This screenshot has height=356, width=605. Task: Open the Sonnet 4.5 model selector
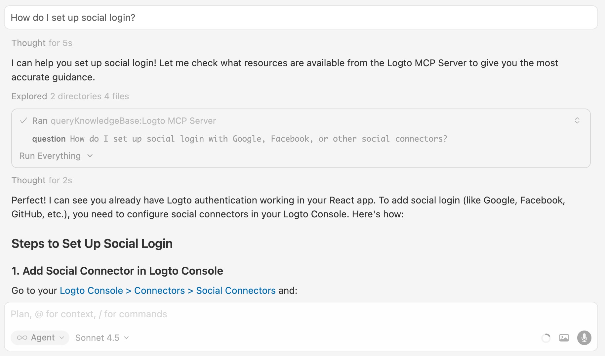[x=98, y=337]
